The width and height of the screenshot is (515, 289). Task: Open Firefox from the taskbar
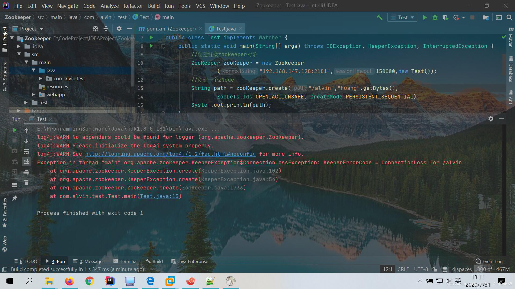(69, 281)
